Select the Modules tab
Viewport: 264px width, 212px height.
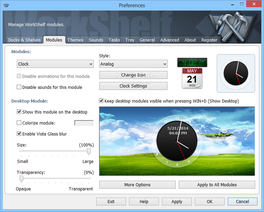[54, 40]
